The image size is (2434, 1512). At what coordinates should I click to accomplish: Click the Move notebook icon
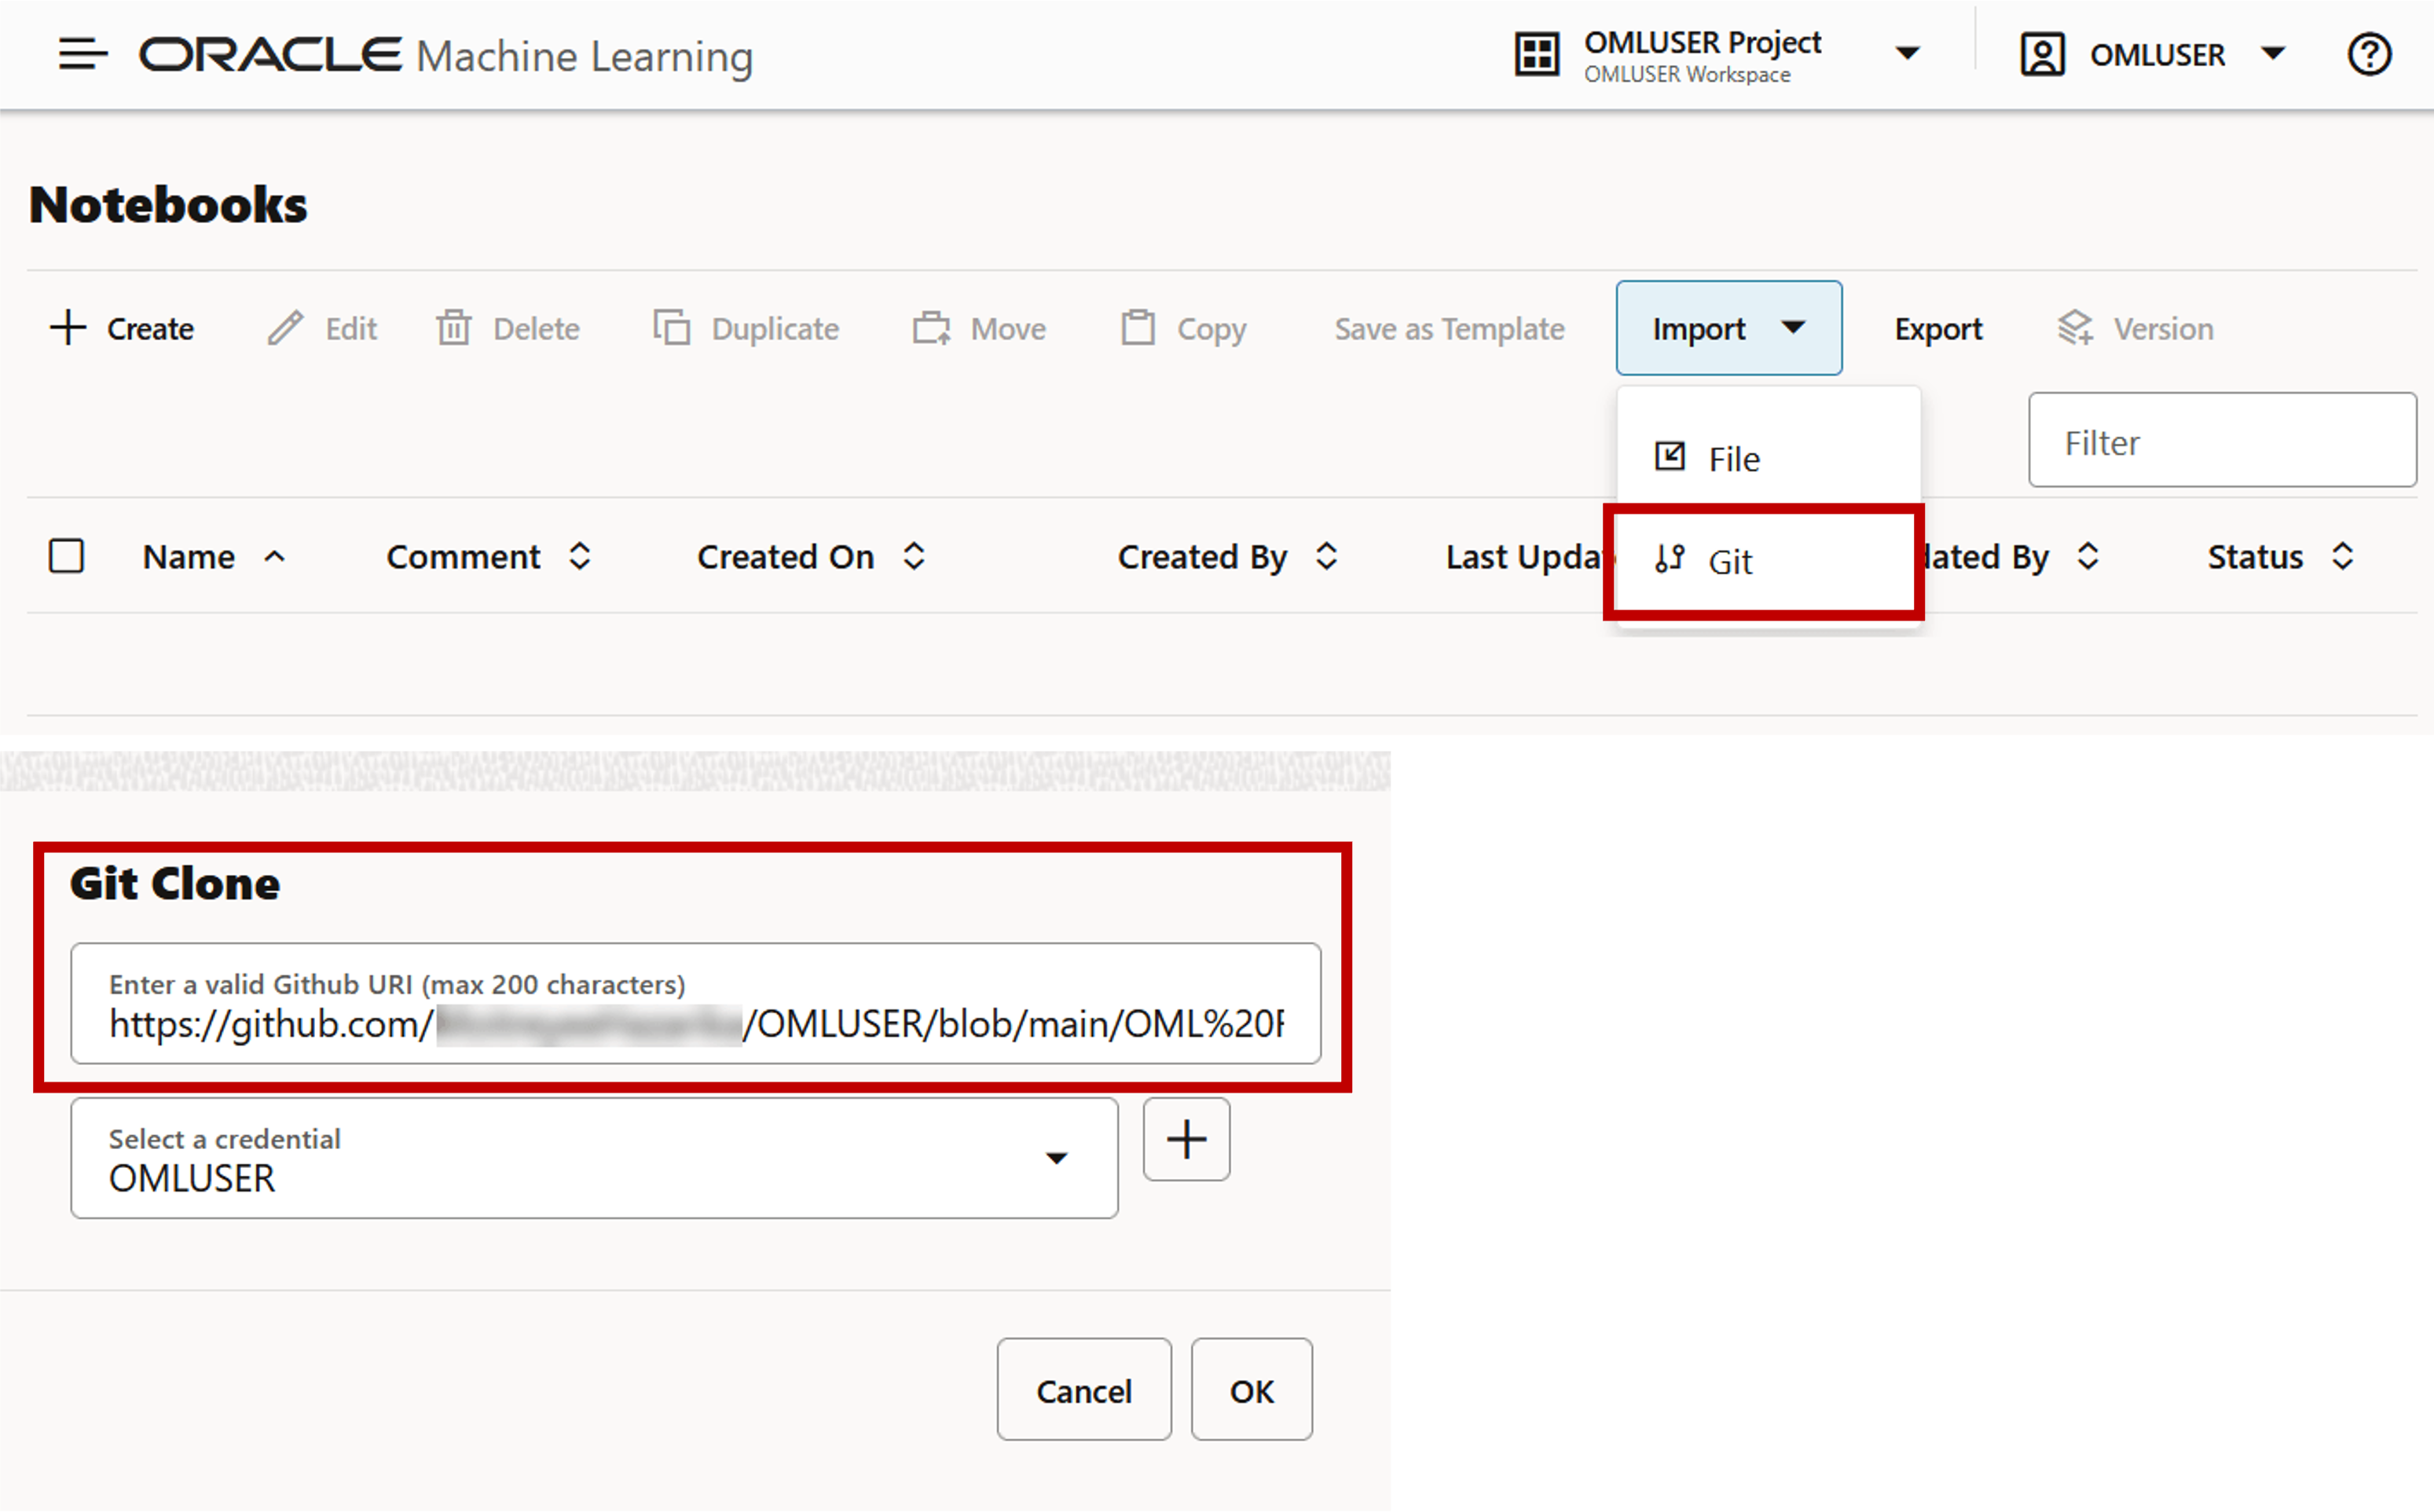coord(931,328)
